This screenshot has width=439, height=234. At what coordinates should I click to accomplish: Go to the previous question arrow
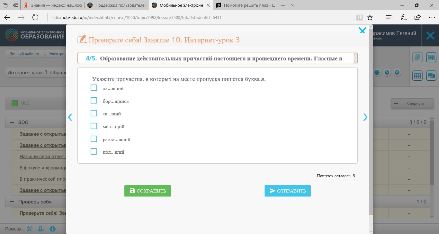(x=70, y=117)
